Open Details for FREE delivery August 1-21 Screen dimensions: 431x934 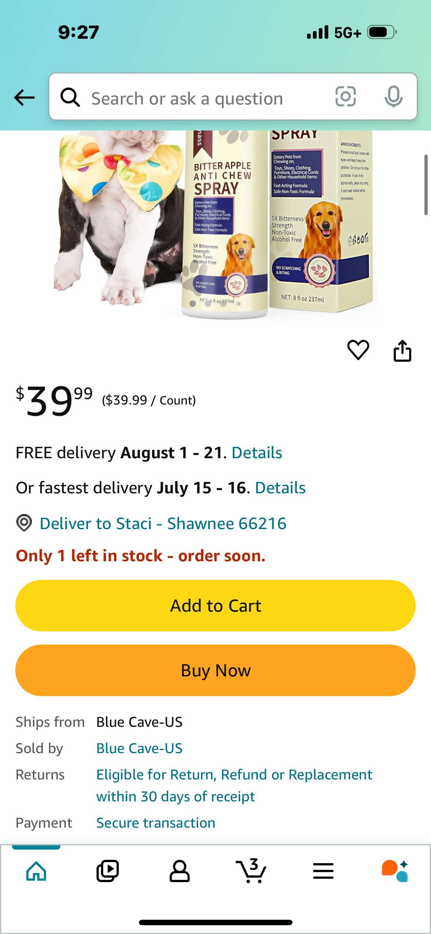(x=257, y=453)
